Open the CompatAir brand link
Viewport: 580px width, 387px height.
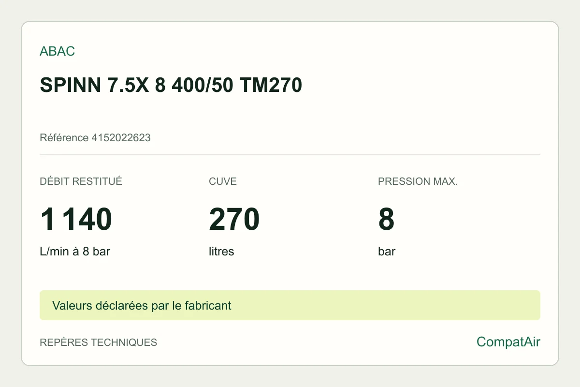click(508, 342)
